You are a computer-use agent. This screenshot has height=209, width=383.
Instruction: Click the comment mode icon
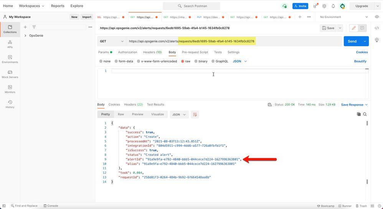tap(362, 28)
